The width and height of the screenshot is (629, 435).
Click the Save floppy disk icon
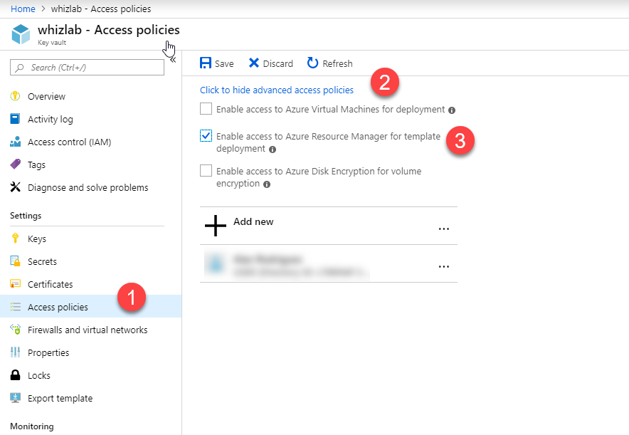206,63
